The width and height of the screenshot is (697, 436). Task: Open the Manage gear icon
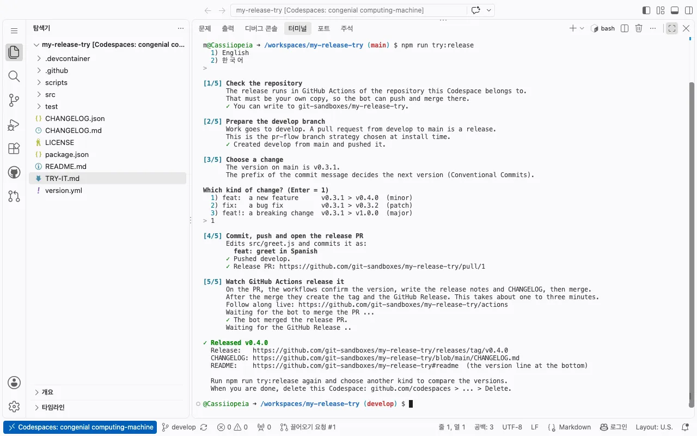click(14, 407)
